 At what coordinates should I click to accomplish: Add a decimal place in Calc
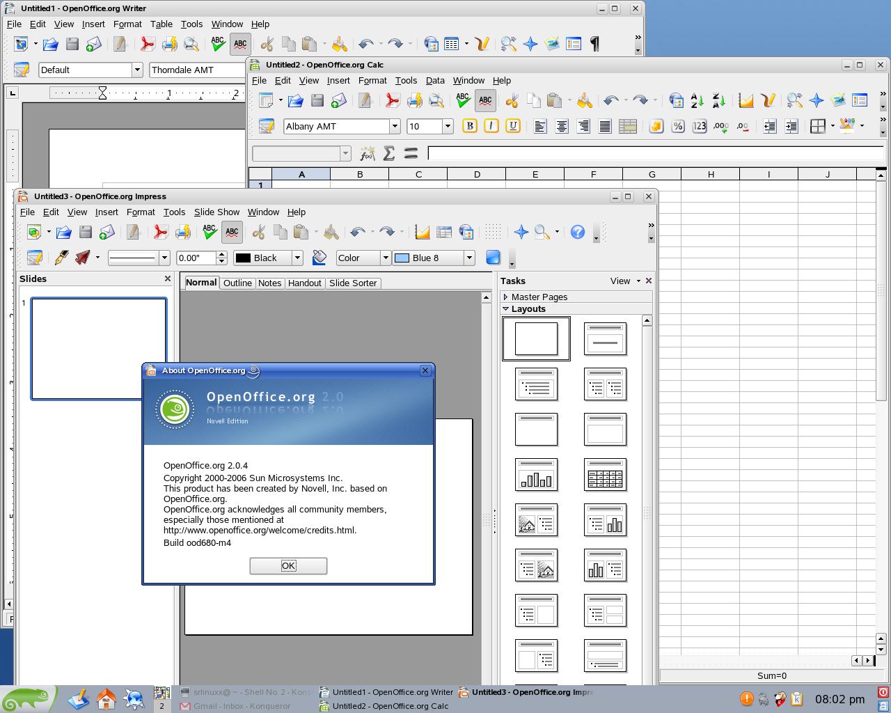pyautogui.click(x=721, y=126)
